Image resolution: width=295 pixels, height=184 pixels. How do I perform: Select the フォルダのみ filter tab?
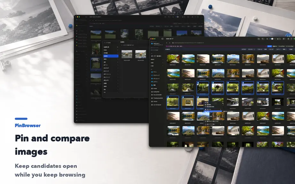[x=282, y=46]
